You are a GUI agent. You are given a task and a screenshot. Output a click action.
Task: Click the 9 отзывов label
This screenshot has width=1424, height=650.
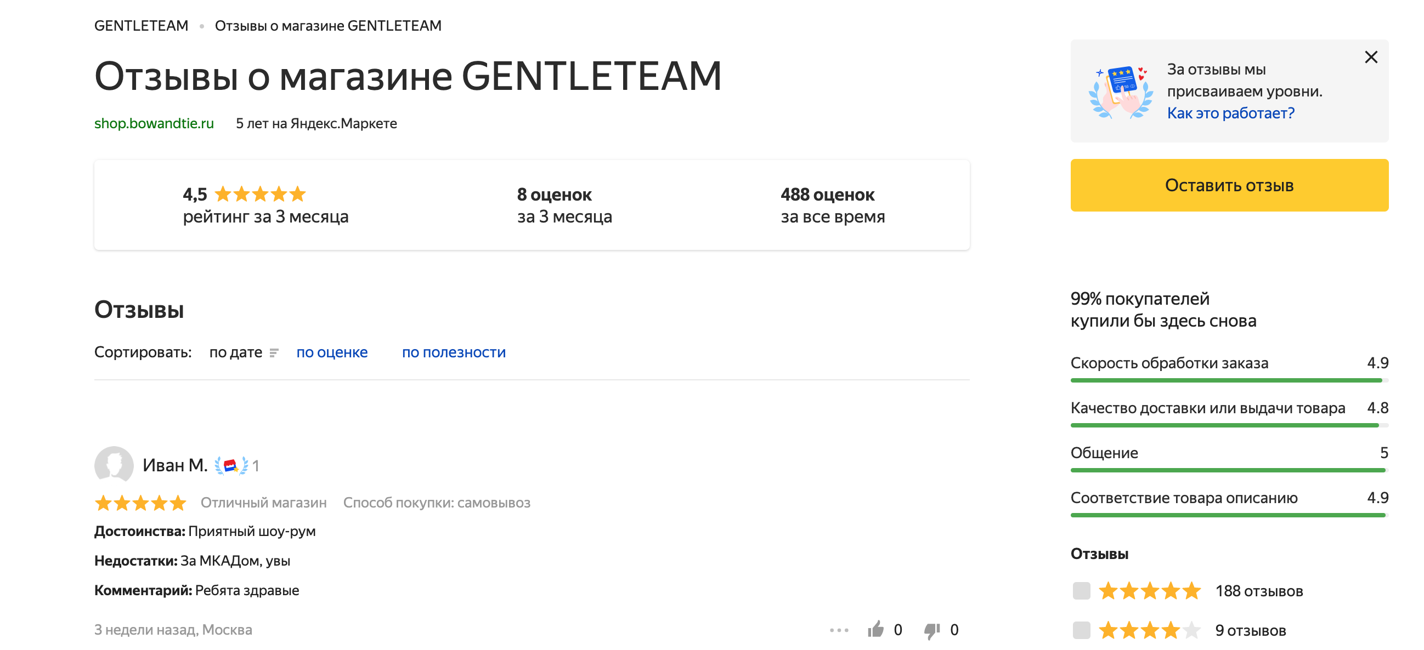tap(1251, 630)
